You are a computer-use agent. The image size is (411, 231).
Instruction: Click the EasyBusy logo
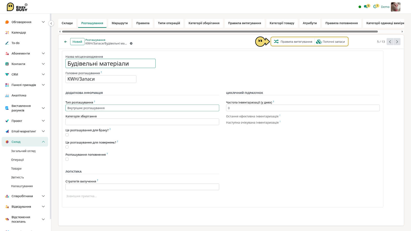pos(17,7)
